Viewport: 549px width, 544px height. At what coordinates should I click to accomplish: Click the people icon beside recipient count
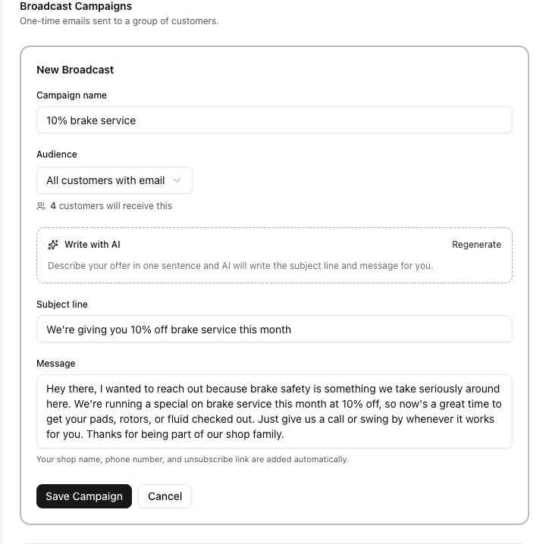tap(41, 206)
